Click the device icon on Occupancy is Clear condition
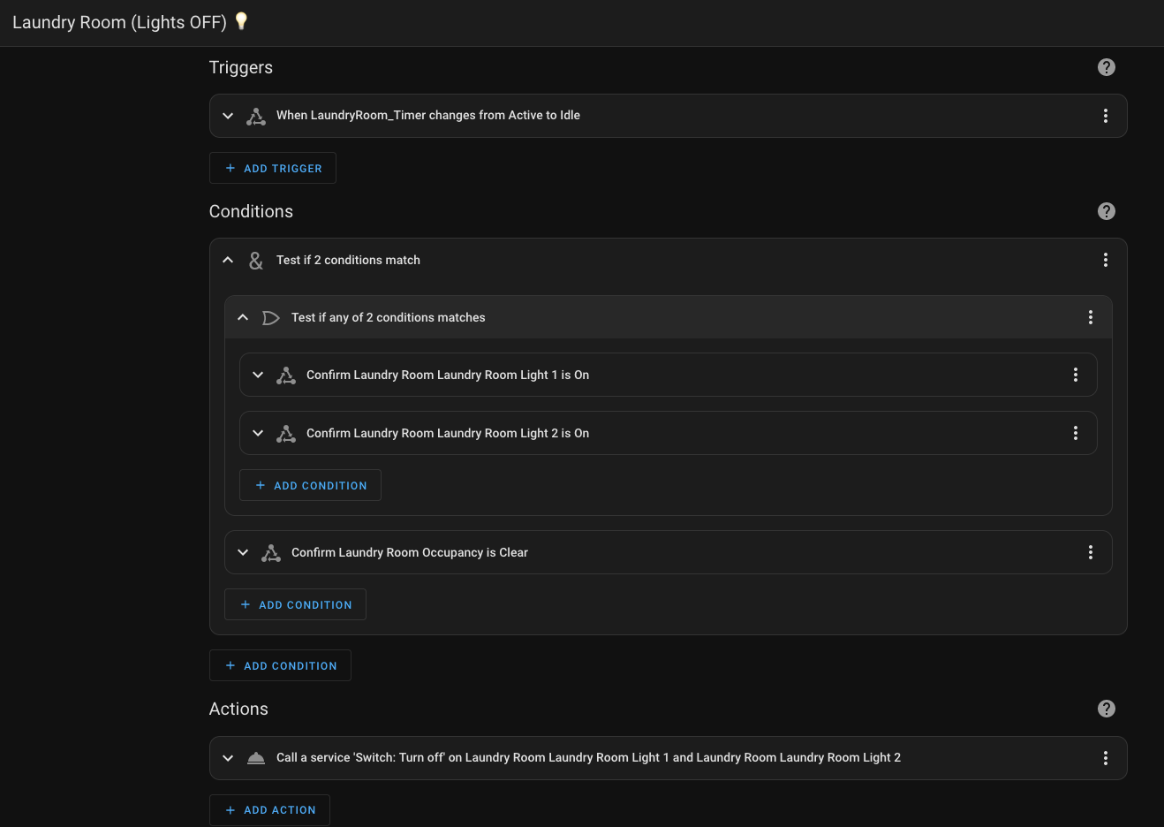This screenshot has height=827, width=1164. pos(270,552)
